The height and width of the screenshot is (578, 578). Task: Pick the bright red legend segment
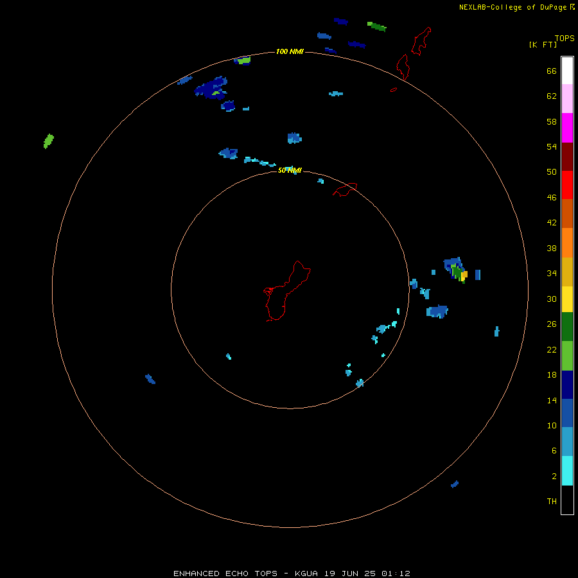pyautogui.click(x=567, y=185)
